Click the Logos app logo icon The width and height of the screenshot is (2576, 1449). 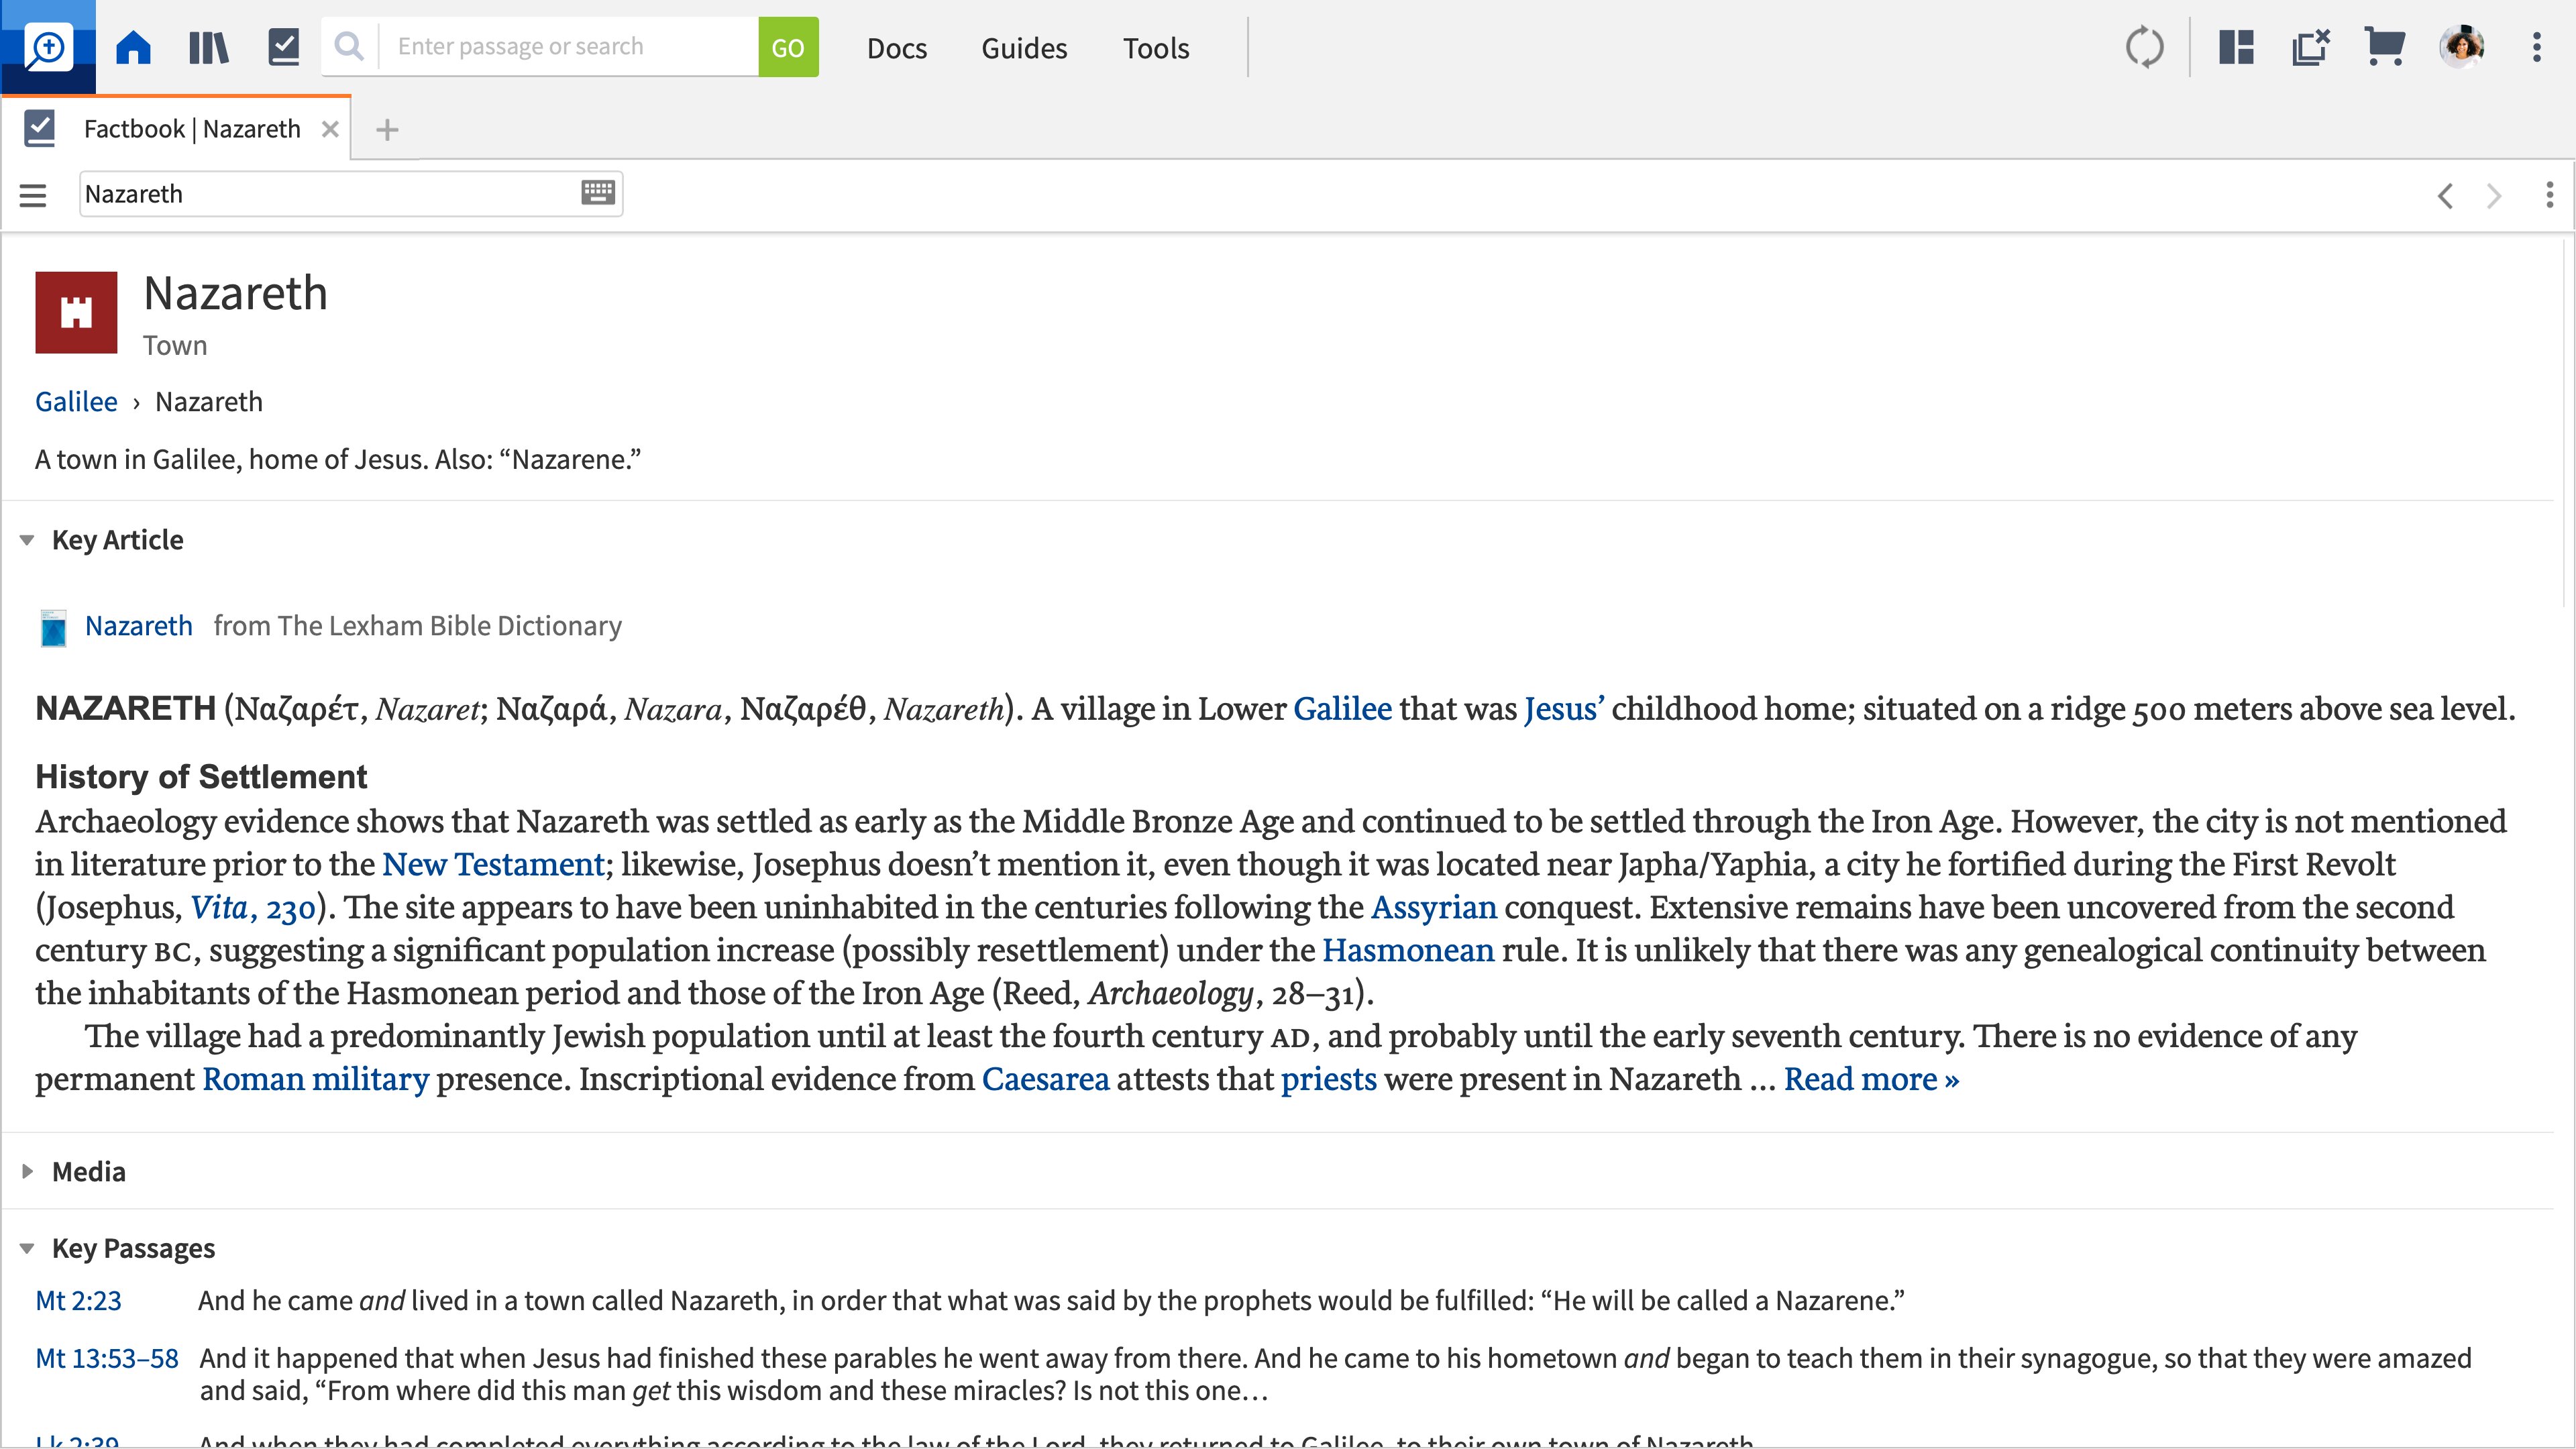pos(48,47)
